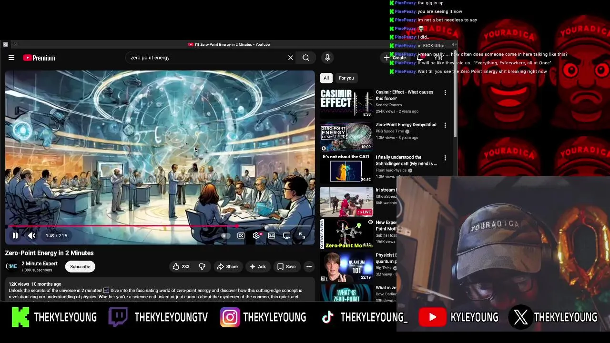Select the All filter chip

326,78
